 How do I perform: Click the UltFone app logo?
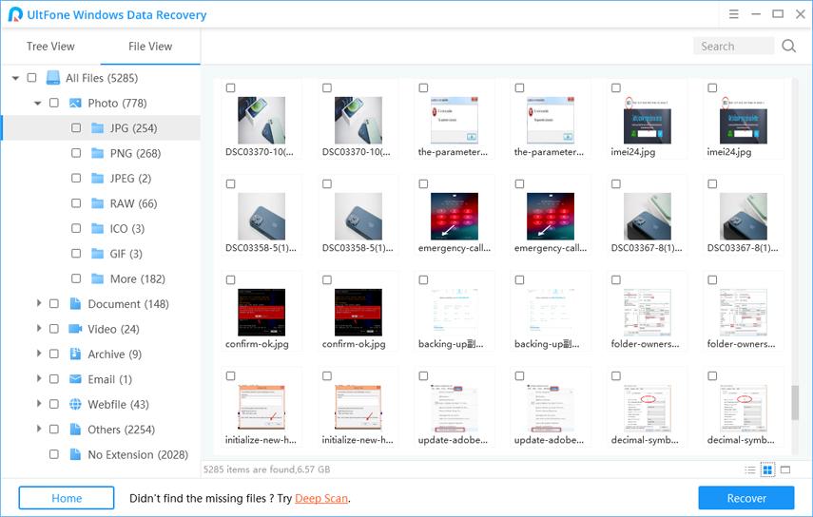coord(15,14)
